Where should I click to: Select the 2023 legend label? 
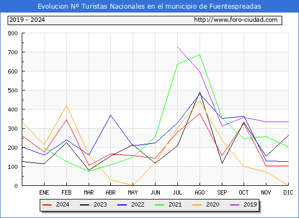point(100,204)
